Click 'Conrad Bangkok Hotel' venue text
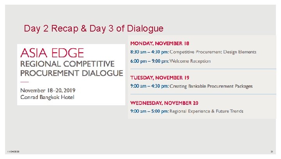The image size is (281, 159). coord(47,97)
